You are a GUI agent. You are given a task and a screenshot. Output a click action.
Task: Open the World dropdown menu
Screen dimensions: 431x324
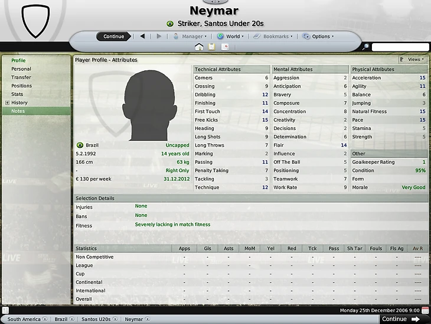[231, 36]
